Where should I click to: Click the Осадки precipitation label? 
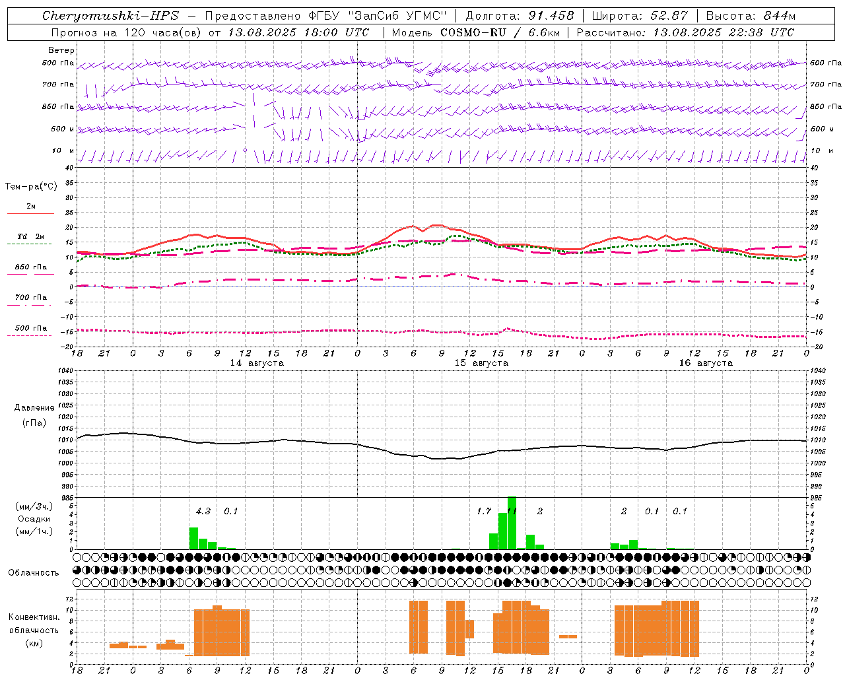pyautogui.click(x=34, y=519)
